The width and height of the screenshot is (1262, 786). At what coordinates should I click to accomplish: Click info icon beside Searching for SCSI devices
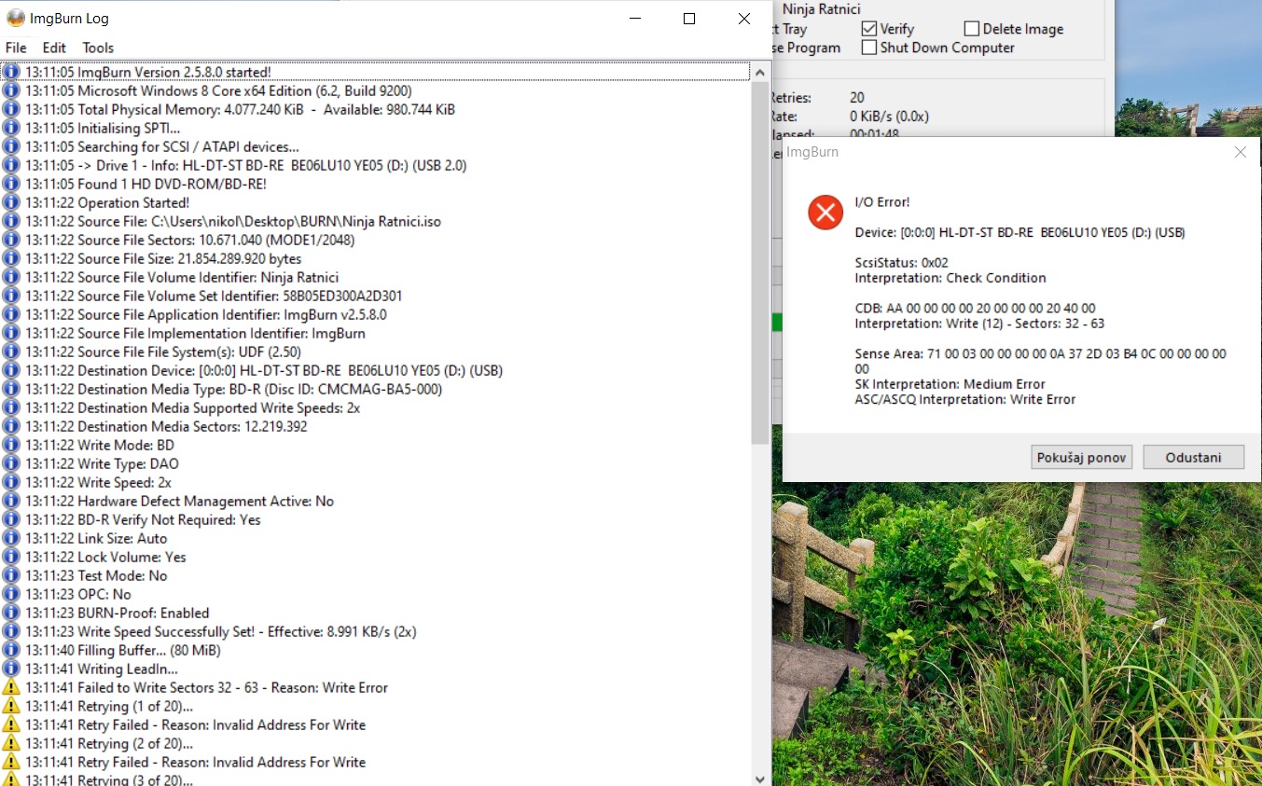click(11, 146)
